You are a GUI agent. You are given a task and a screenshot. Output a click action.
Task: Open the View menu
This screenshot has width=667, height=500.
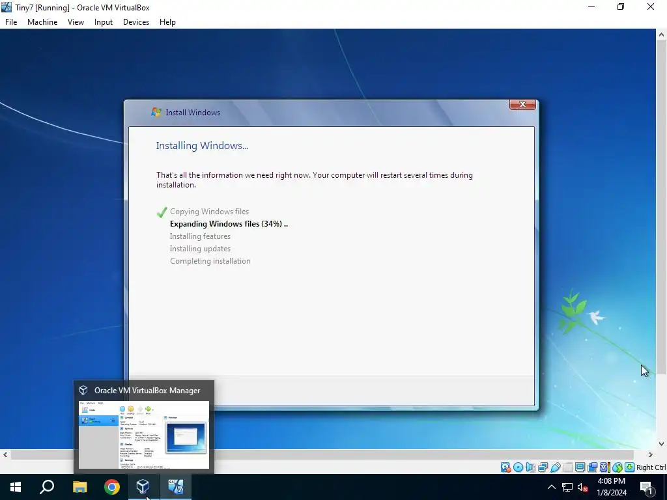coord(76,22)
